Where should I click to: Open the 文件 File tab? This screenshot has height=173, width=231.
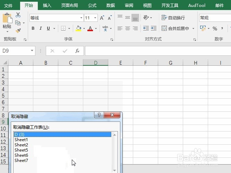tap(8, 6)
